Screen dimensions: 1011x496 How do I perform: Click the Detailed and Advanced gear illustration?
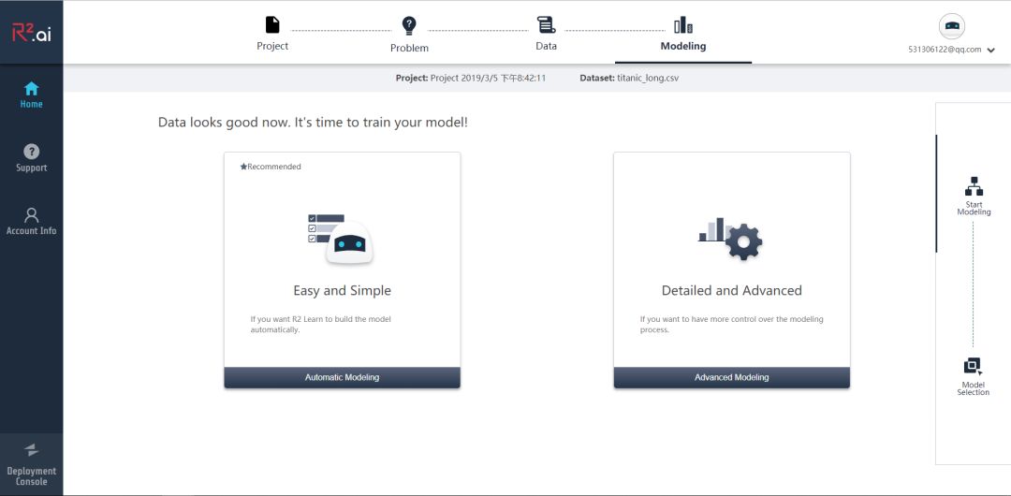point(730,239)
